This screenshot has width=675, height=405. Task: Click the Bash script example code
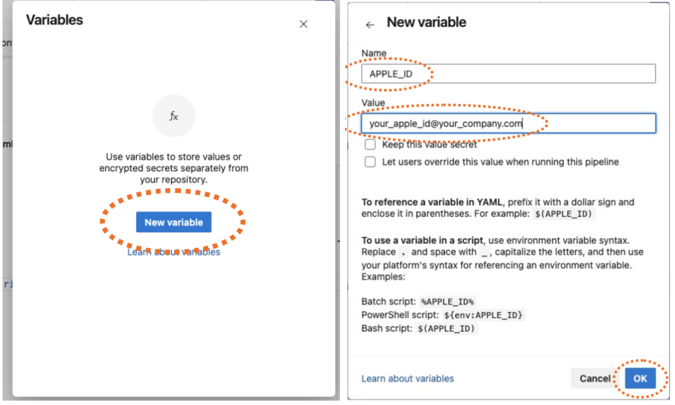(446, 329)
